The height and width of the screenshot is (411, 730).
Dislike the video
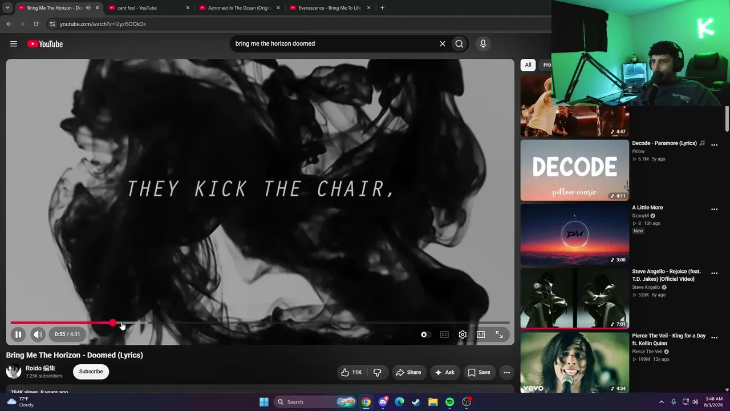(377, 372)
